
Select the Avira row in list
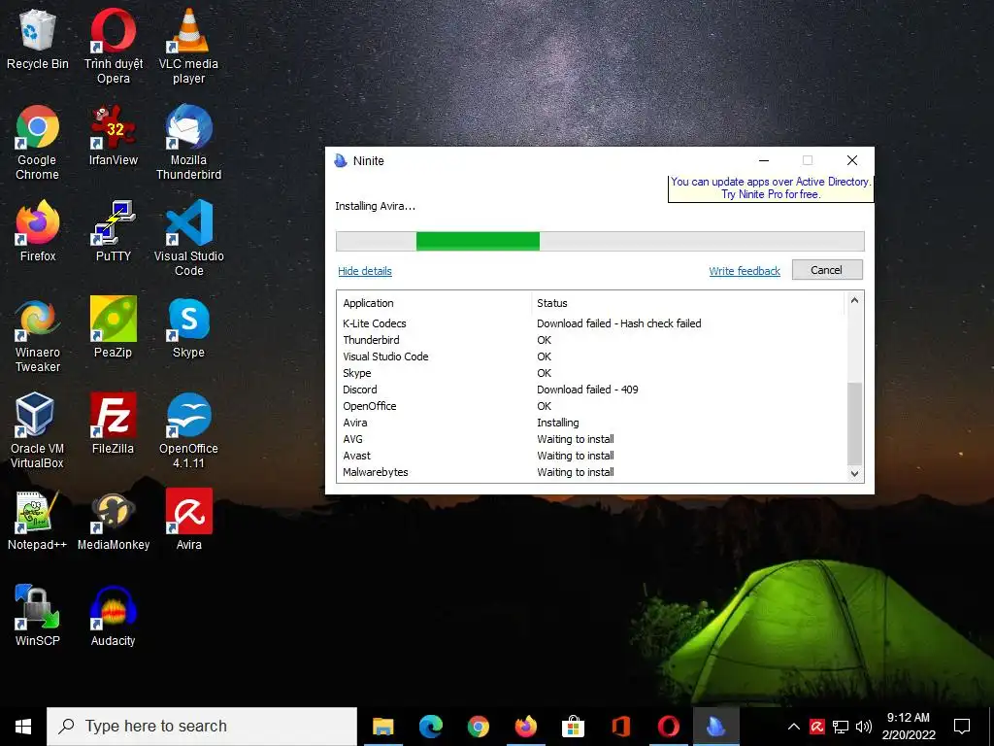[592, 423]
